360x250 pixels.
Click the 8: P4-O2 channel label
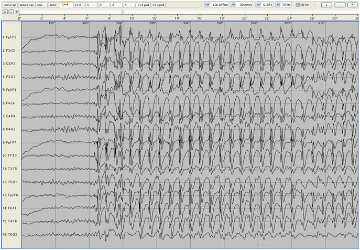[9, 129]
